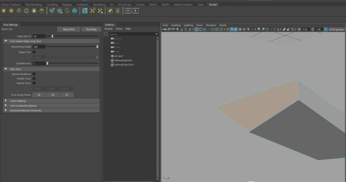Click the defaultLightSet set icon in Outliner
Viewport: 346px width, 182px height.
click(112, 60)
